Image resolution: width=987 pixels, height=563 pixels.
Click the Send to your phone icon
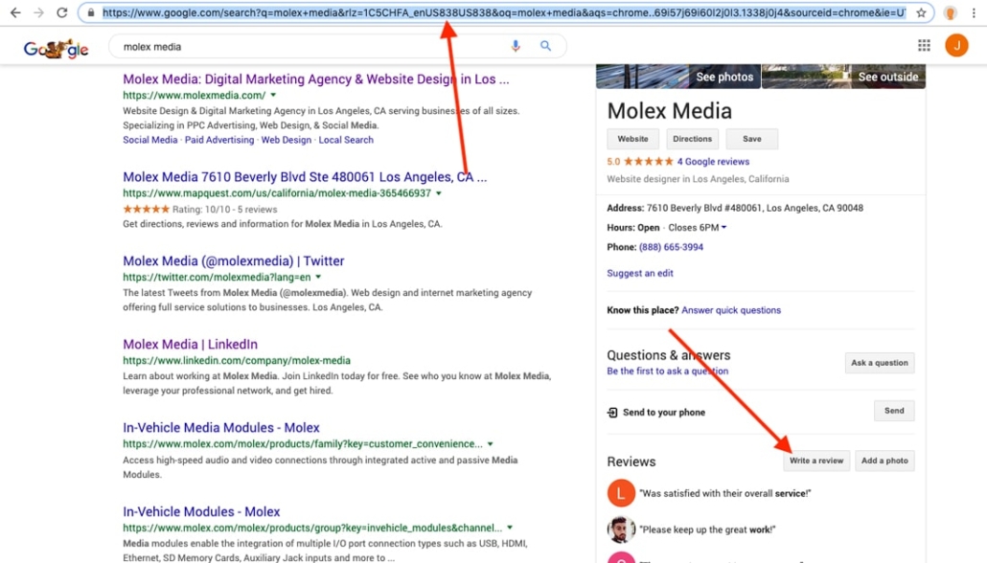(x=611, y=413)
